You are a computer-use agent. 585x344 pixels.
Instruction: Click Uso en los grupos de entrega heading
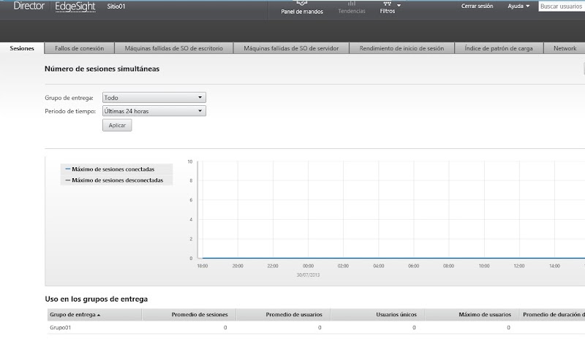(x=97, y=299)
